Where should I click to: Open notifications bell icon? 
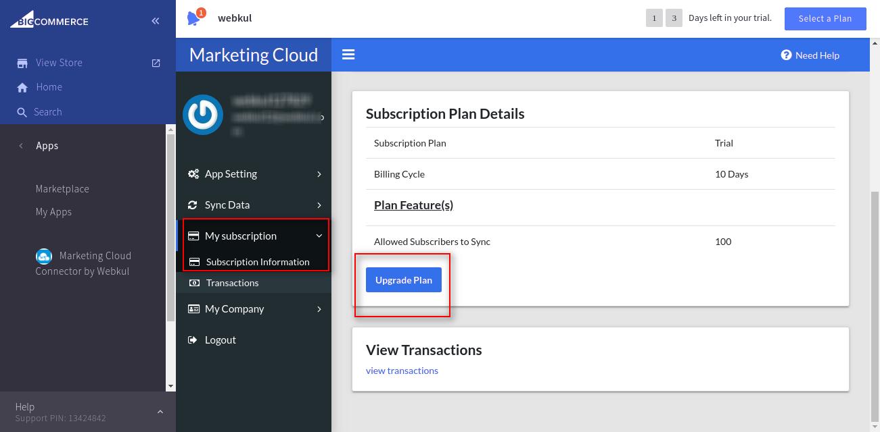pyautogui.click(x=195, y=18)
